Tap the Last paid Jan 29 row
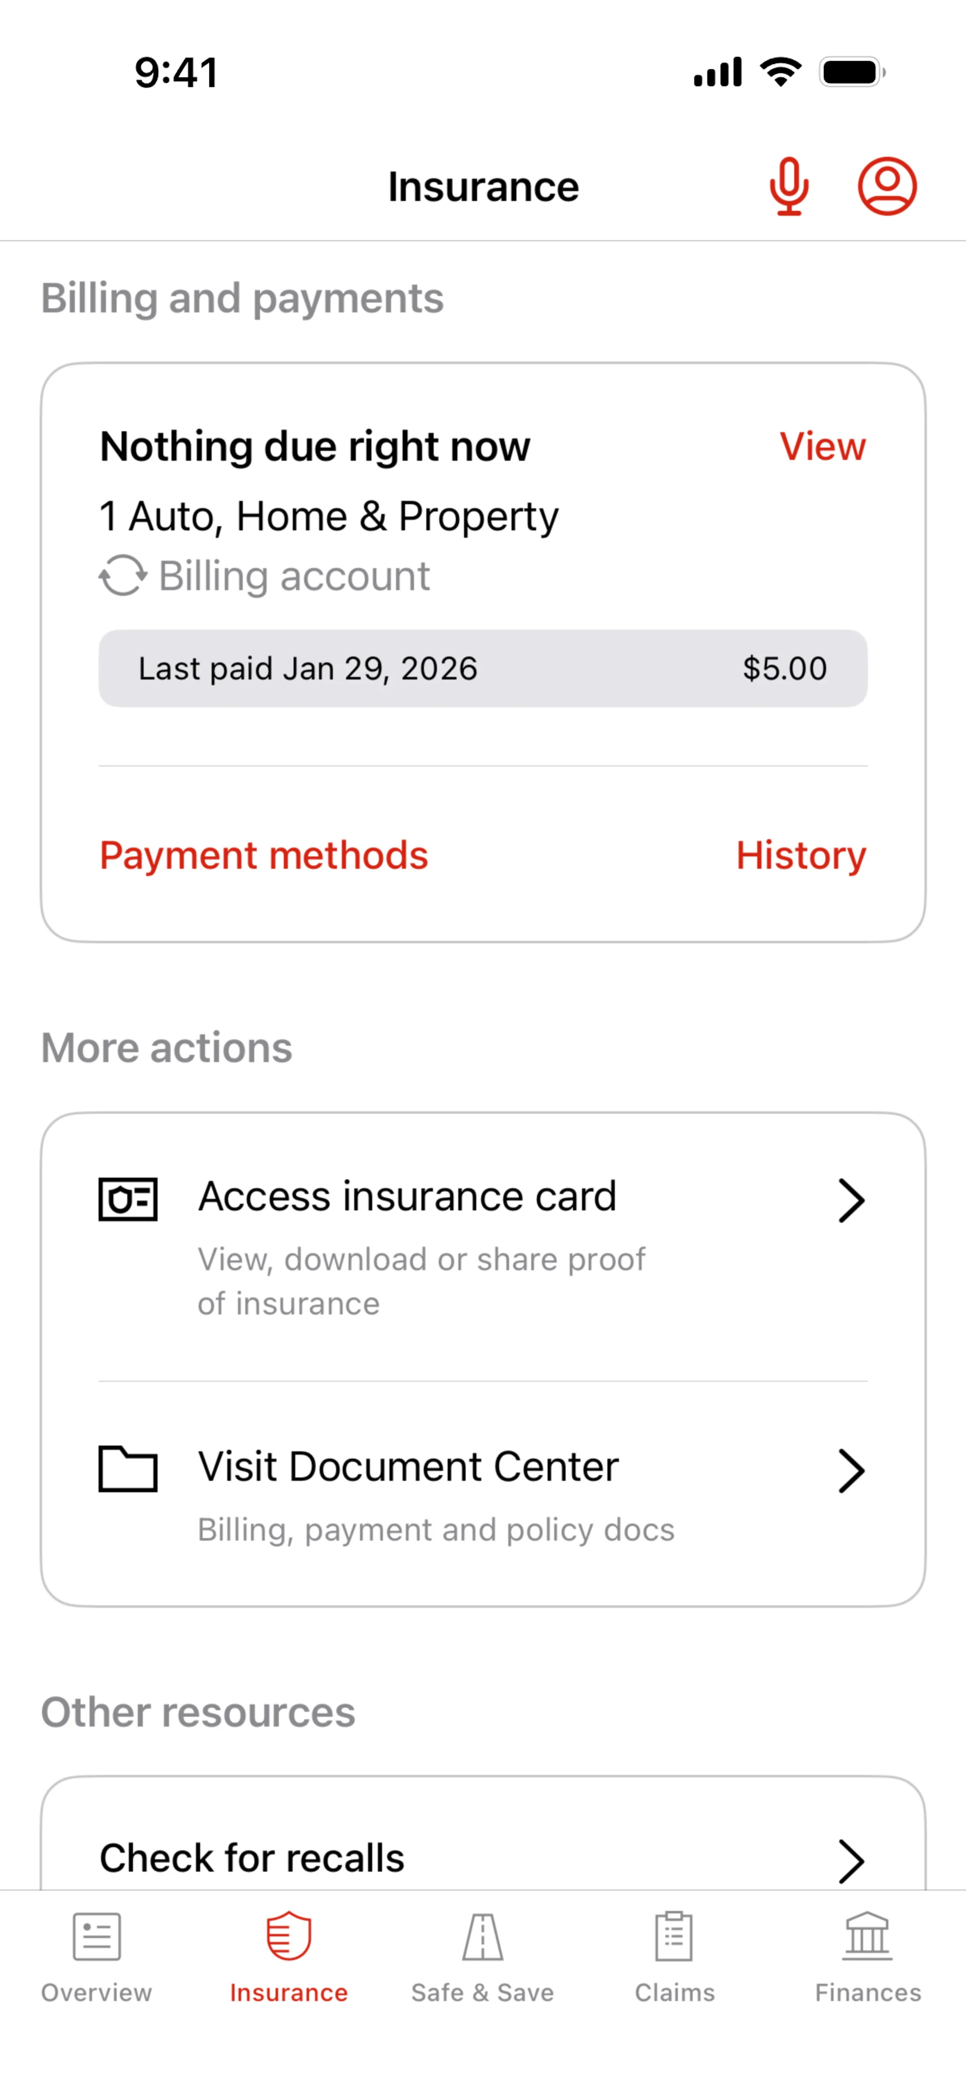The height and width of the screenshot is (2094, 966). [483, 668]
